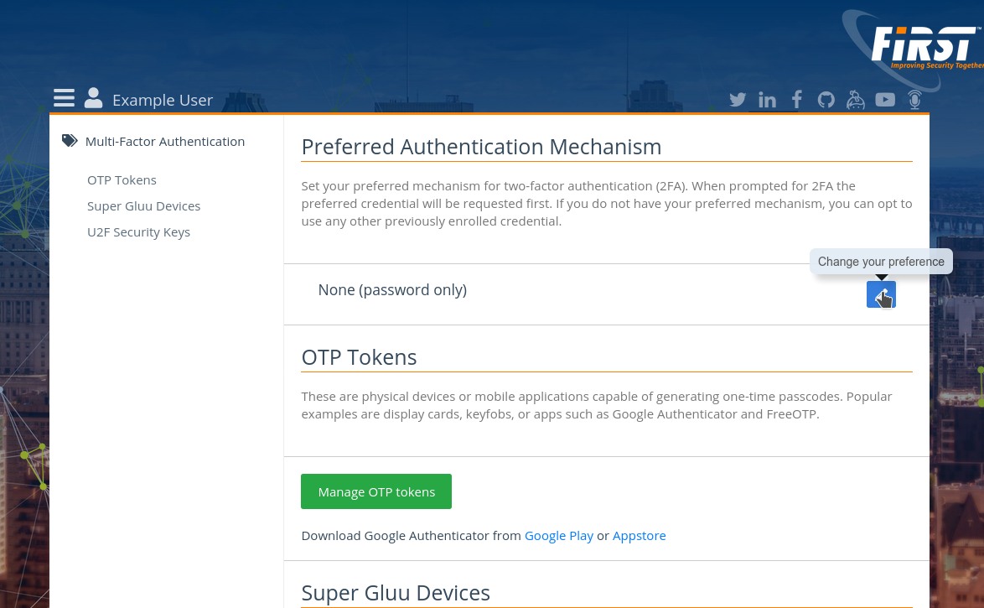Select U2F Security Keys in the sidebar
984x608 pixels.
coord(138,231)
